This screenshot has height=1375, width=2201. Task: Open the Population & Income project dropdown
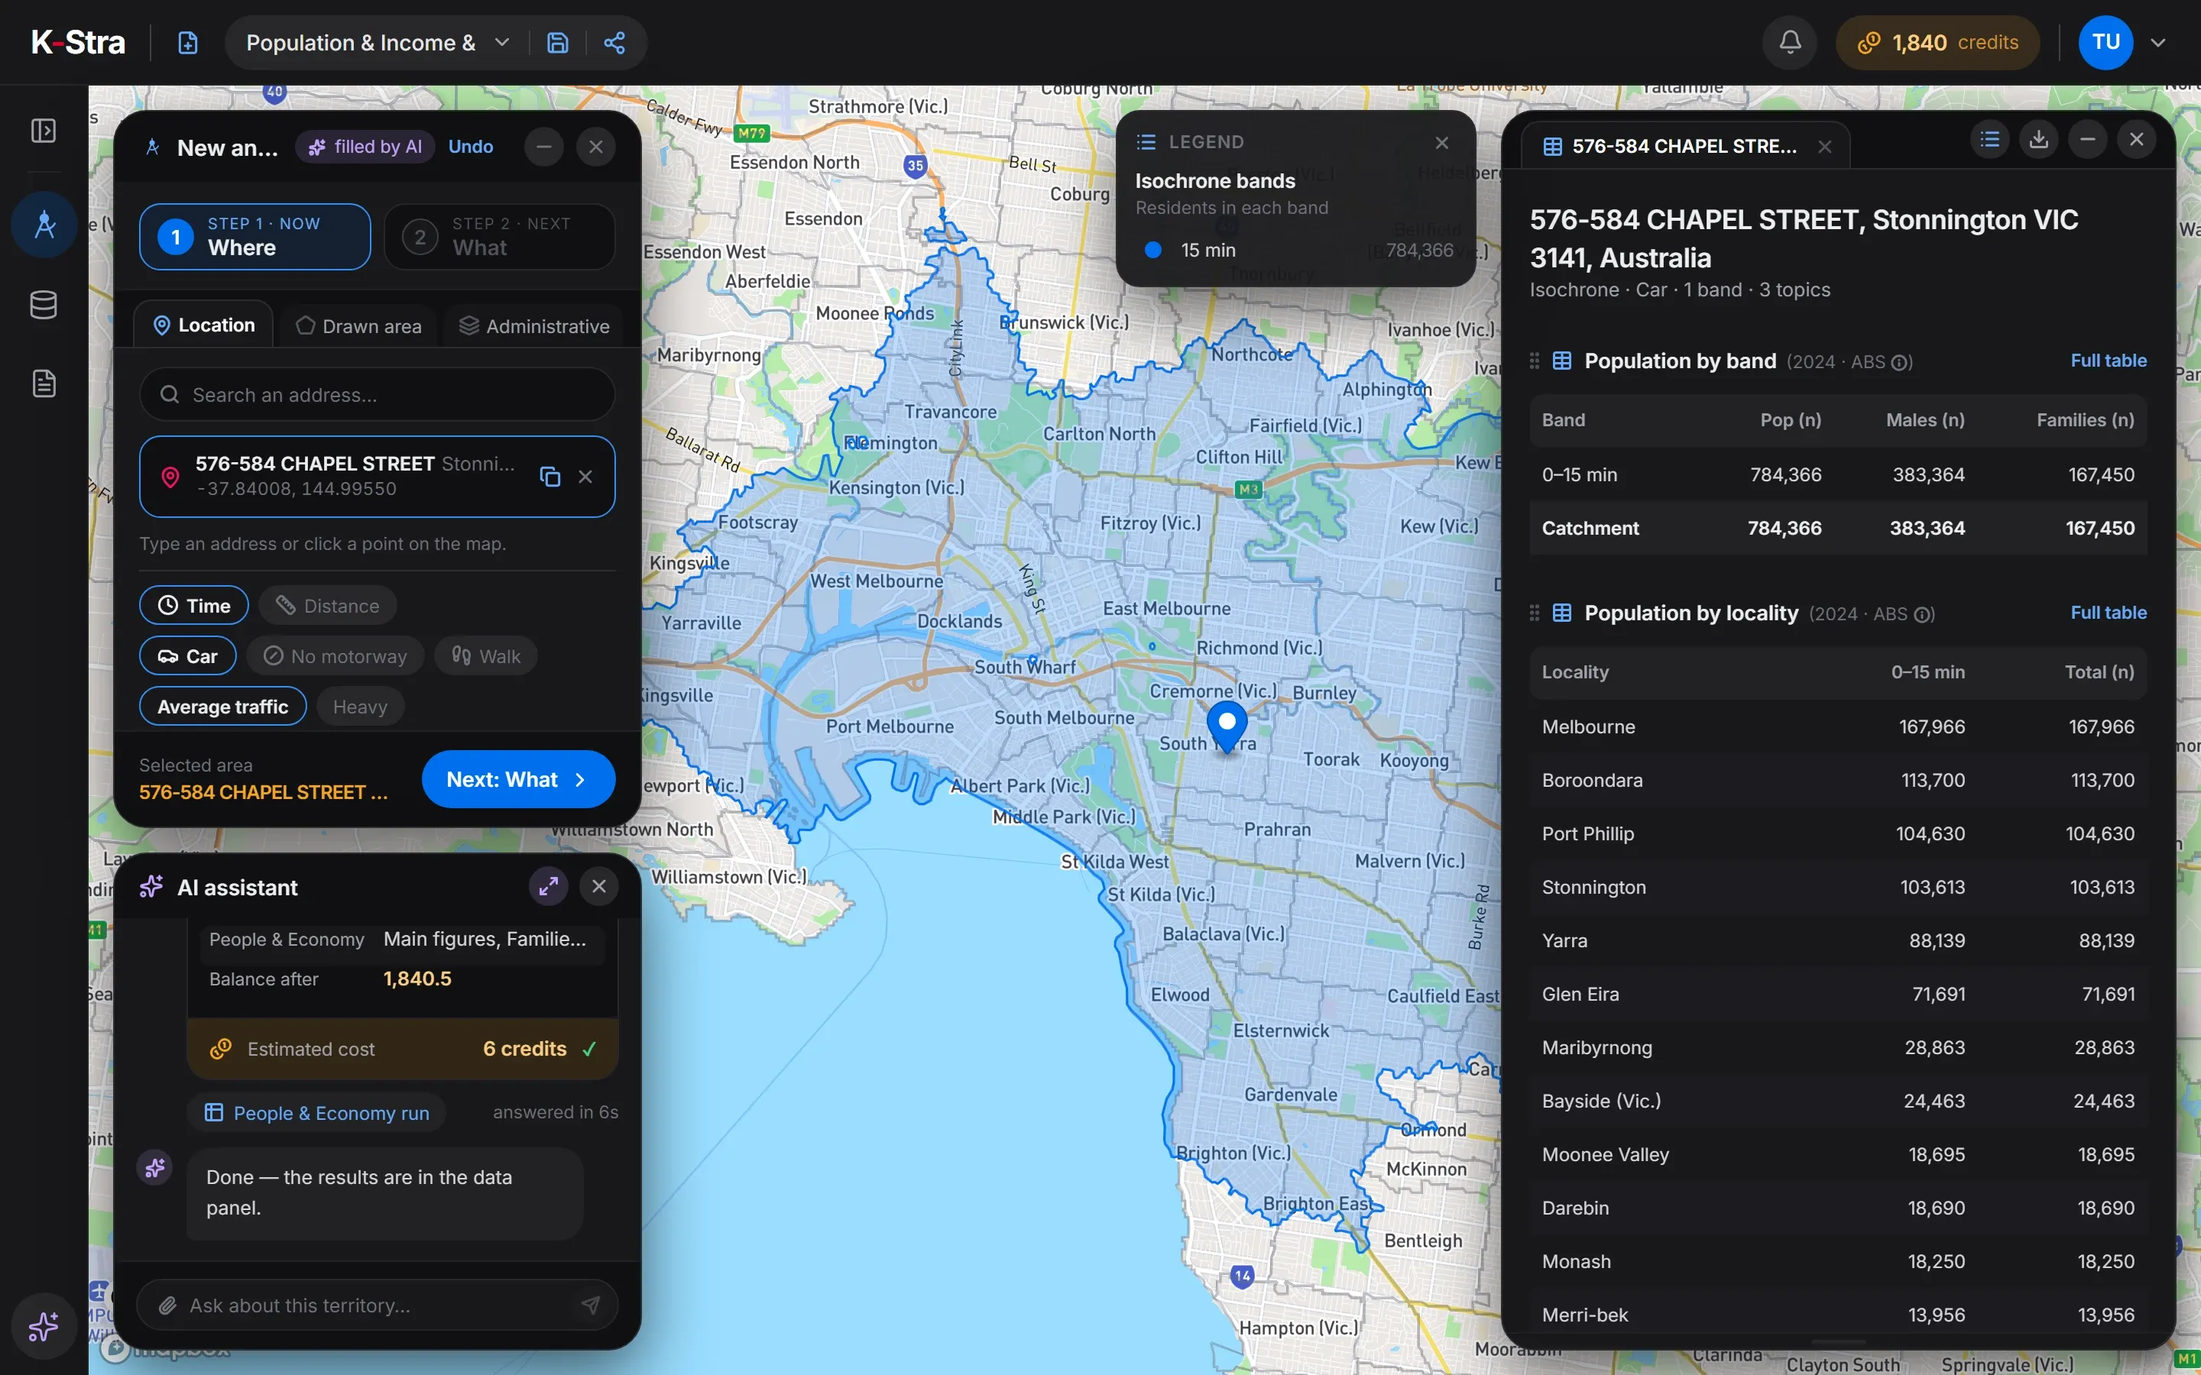tap(502, 43)
